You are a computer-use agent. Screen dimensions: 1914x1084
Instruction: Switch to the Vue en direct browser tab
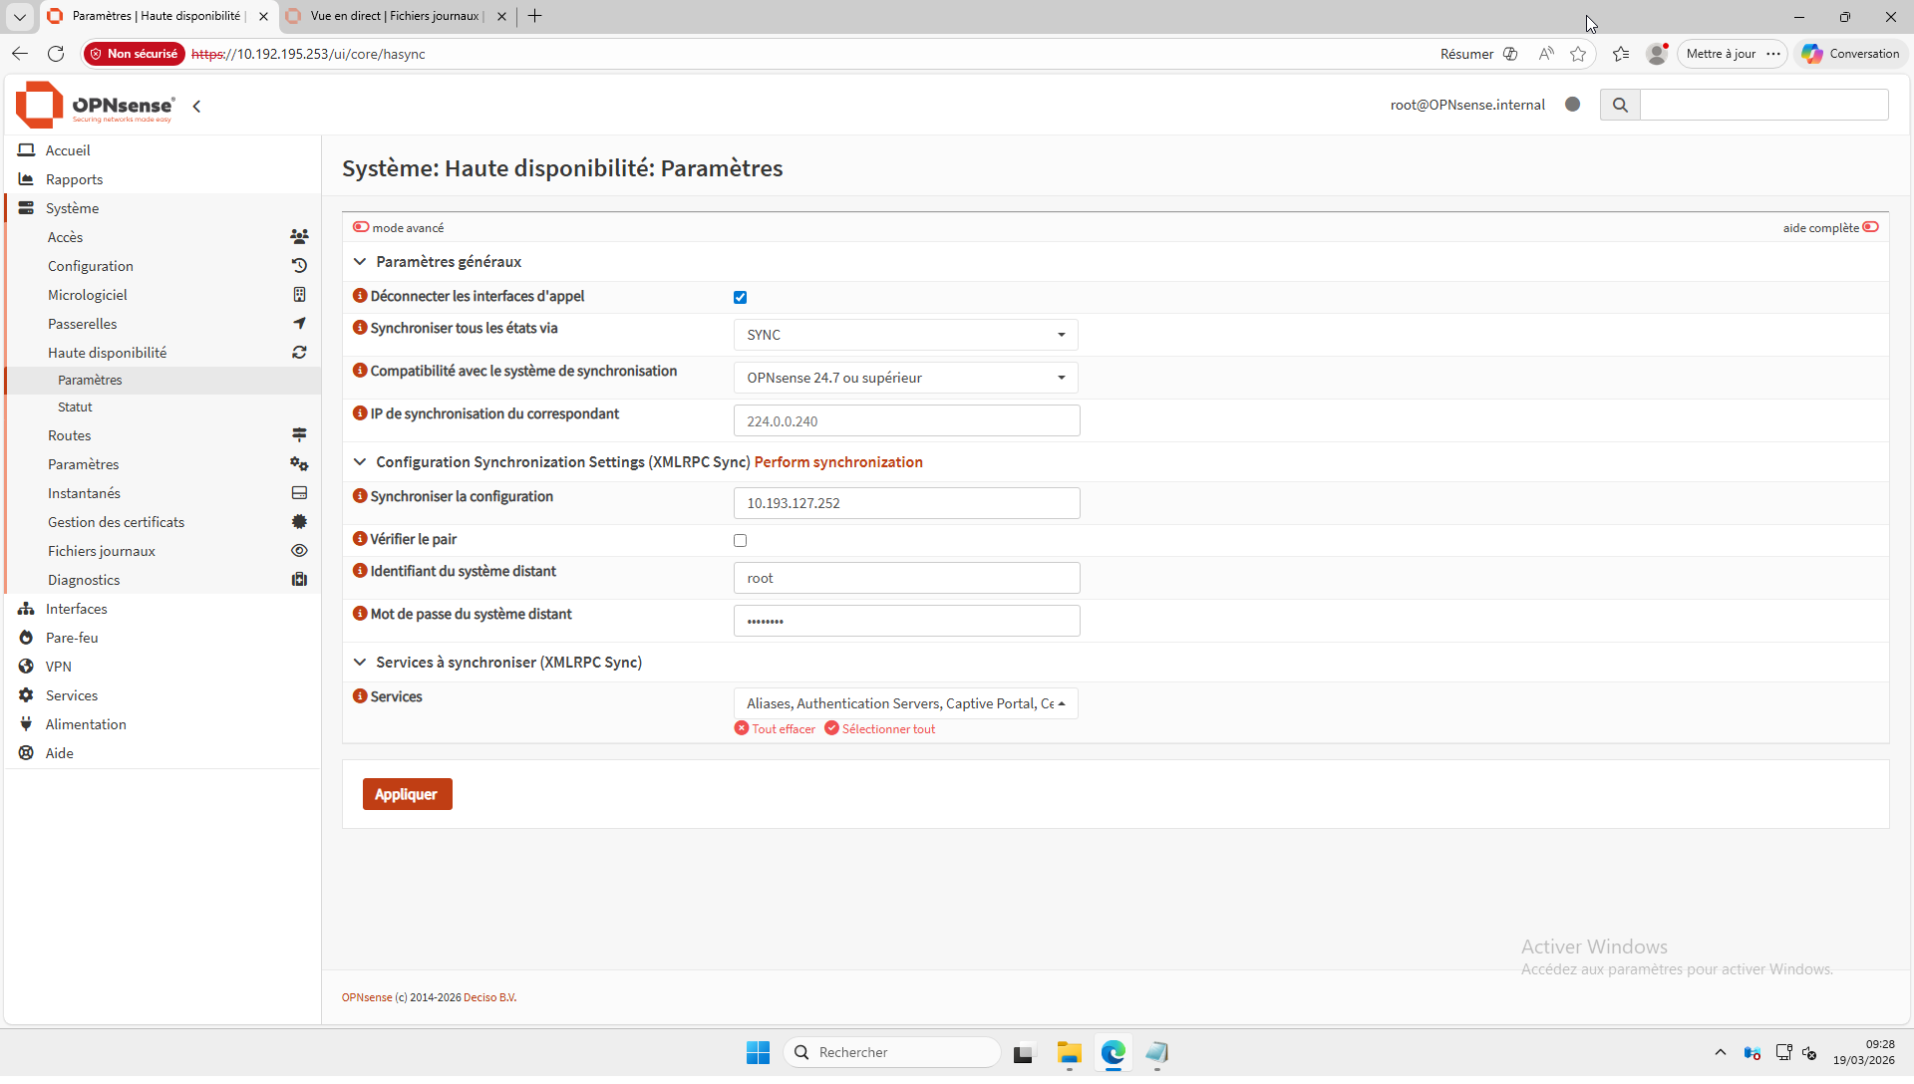[x=395, y=16]
